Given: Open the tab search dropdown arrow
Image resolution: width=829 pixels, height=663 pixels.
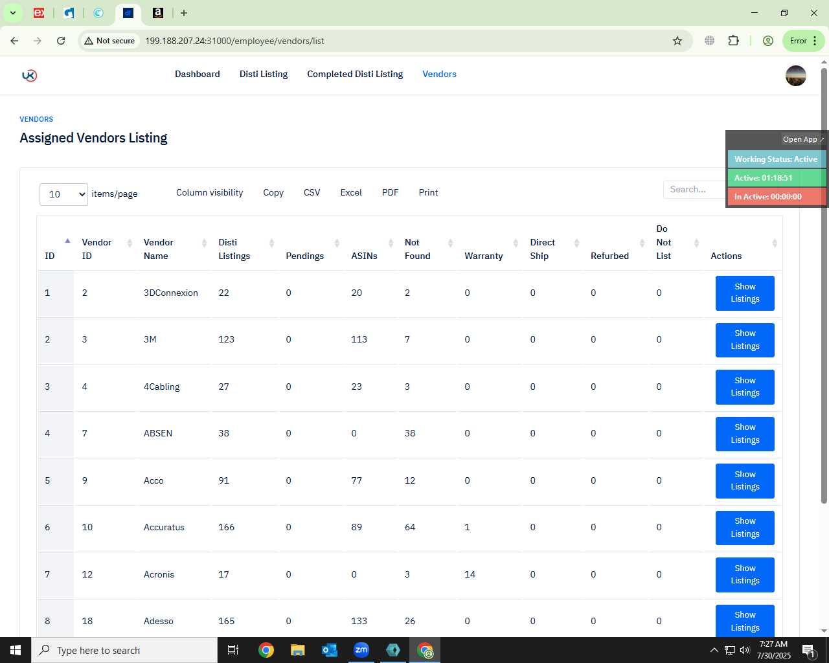Looking at the screenshot, I should tap(12, 13).
